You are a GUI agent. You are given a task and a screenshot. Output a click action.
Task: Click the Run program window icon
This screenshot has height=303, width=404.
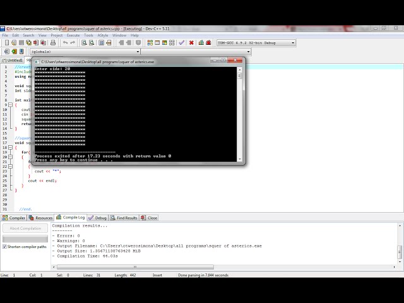(x=157, y=43)
